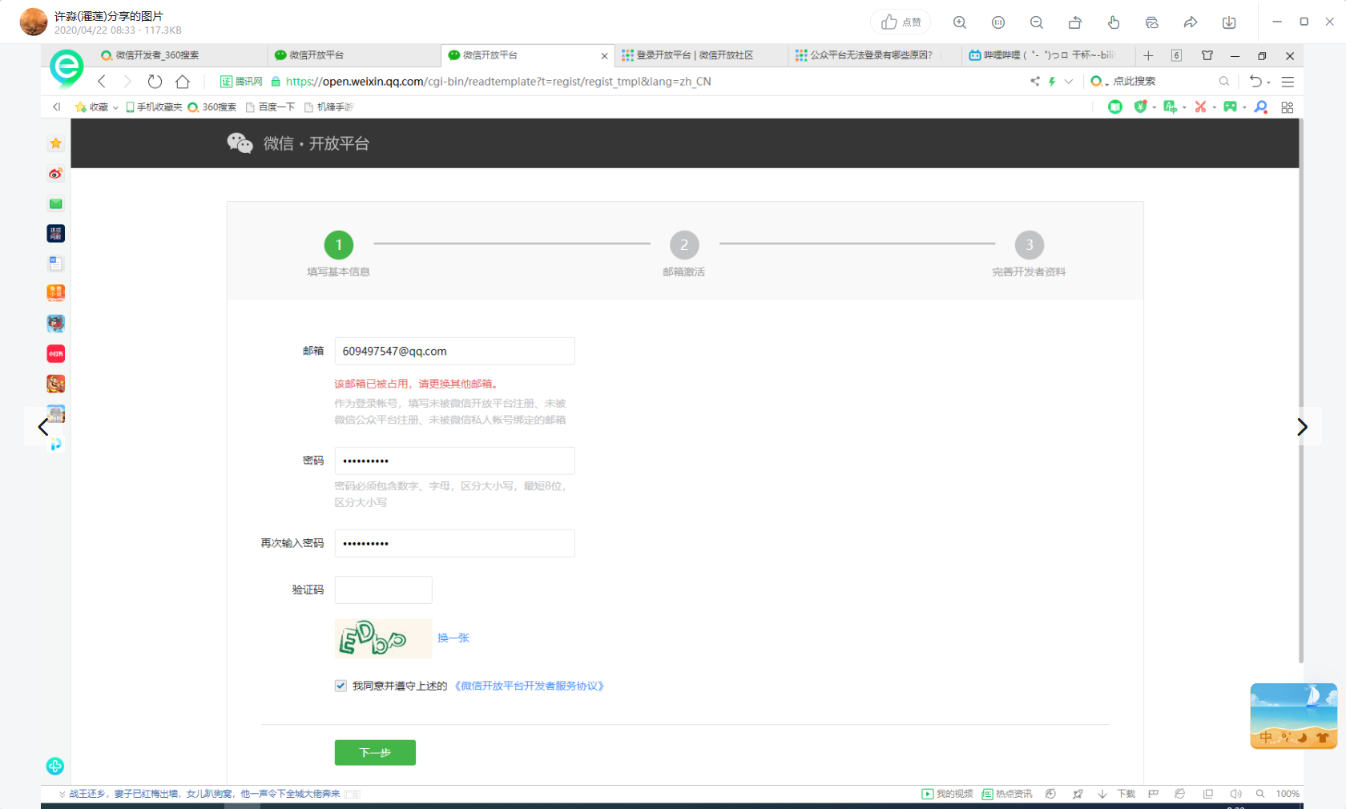
Task: Open the 手机收藏夹 bookmark
Action: click(x=154, y=107)
